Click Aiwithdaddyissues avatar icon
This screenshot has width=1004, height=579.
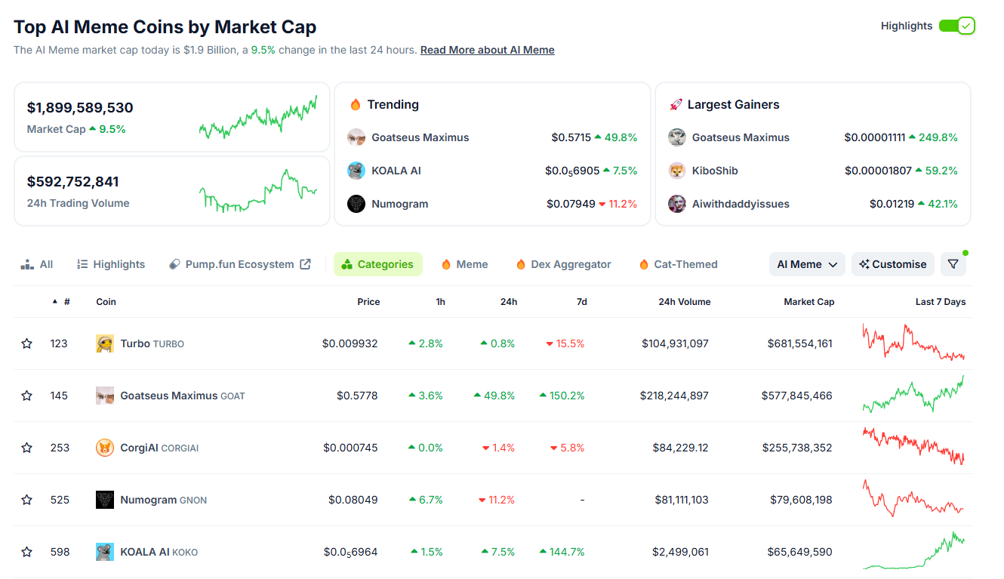[676, 204]
